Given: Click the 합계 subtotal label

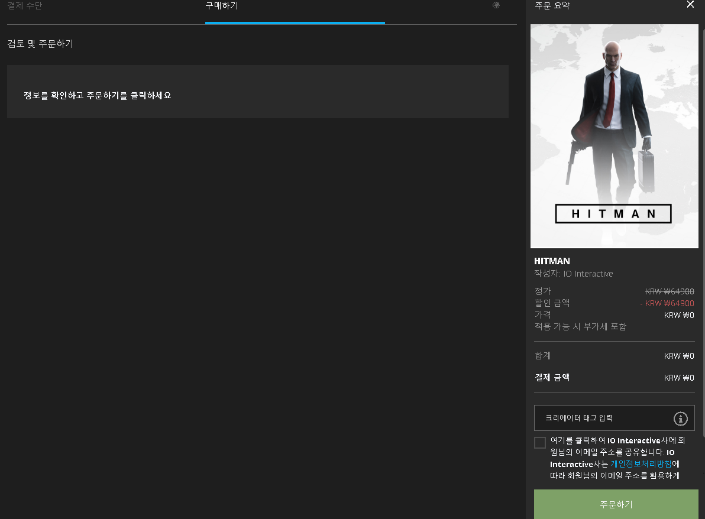Looking at the screenshot, I should pos(543,355).
